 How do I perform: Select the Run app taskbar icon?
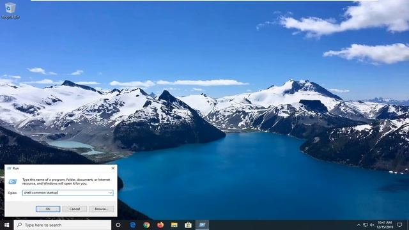tap(202, 225)
